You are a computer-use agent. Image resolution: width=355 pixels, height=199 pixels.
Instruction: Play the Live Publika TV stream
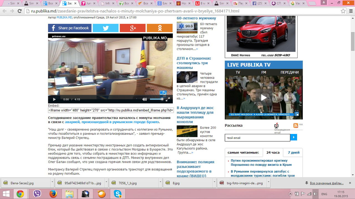point(264,97)
